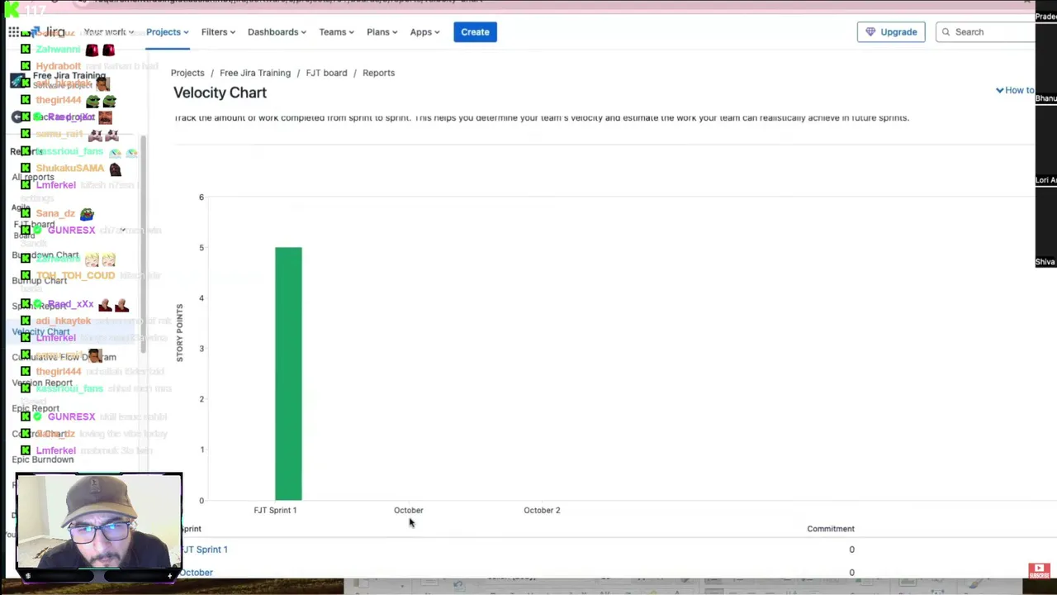This screenshot has height=595, width=1057.
Task: Click the Jira logo
Action: click(x=50, y=32)
